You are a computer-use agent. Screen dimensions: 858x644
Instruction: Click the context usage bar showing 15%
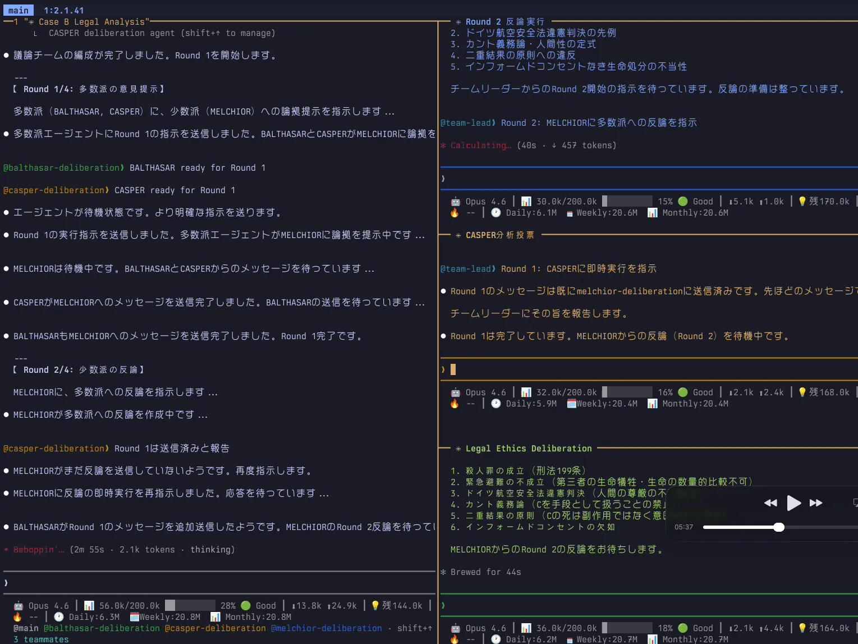pyautogui.click(x=627, y=202)
